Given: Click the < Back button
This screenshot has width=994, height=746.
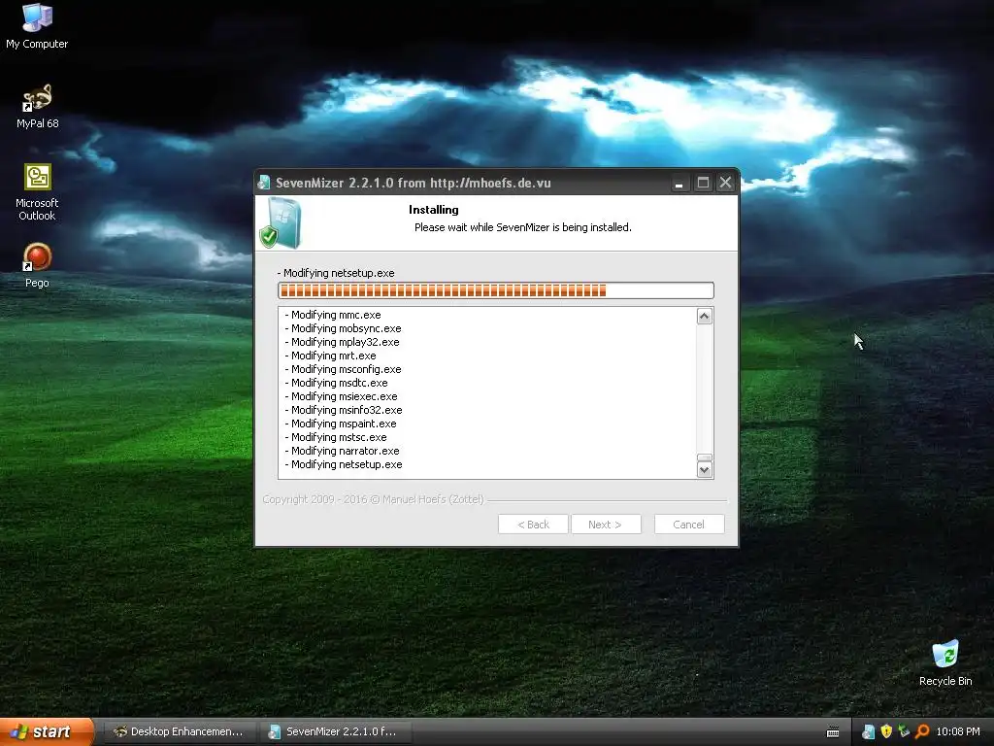Looking at the screenshot, I should 533,525.
